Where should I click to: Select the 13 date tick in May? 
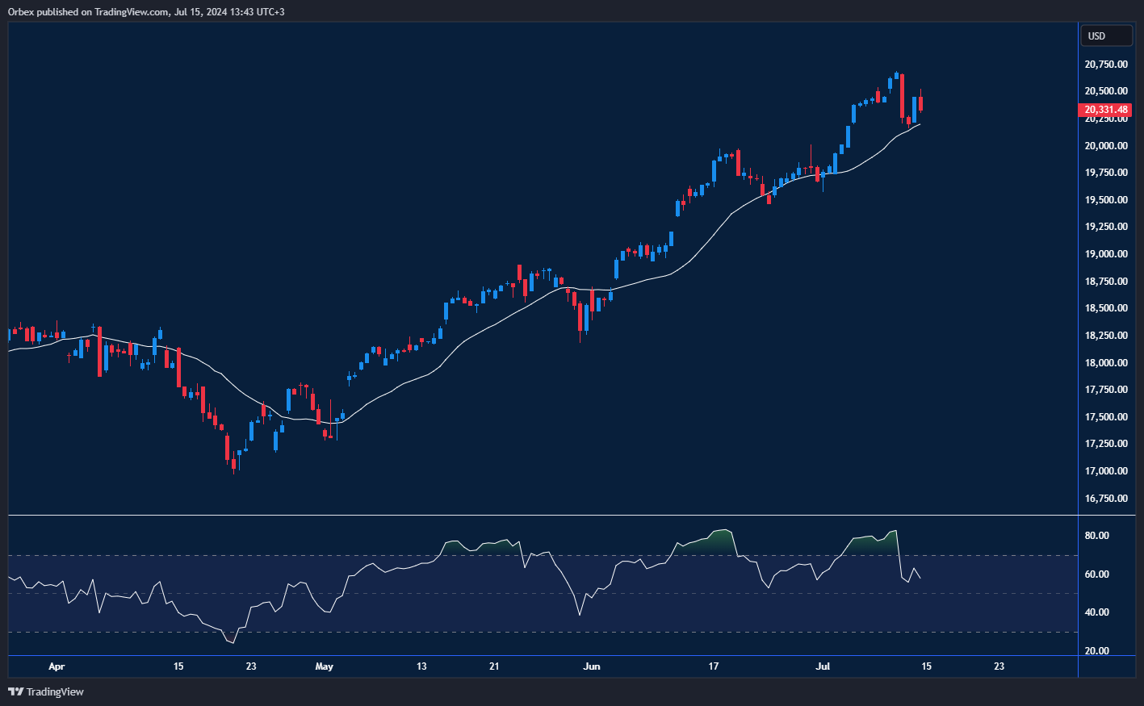pos(421,666)
